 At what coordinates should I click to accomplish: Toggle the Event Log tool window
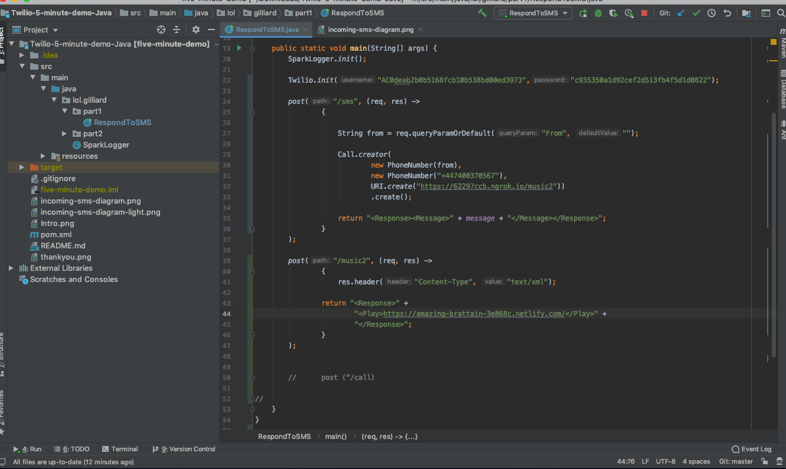[x=751, y=449]
